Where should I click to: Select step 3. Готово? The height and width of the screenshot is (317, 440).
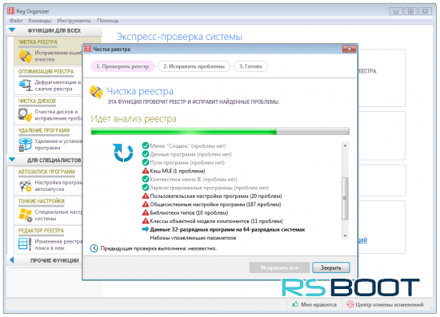tap(250, 66)
